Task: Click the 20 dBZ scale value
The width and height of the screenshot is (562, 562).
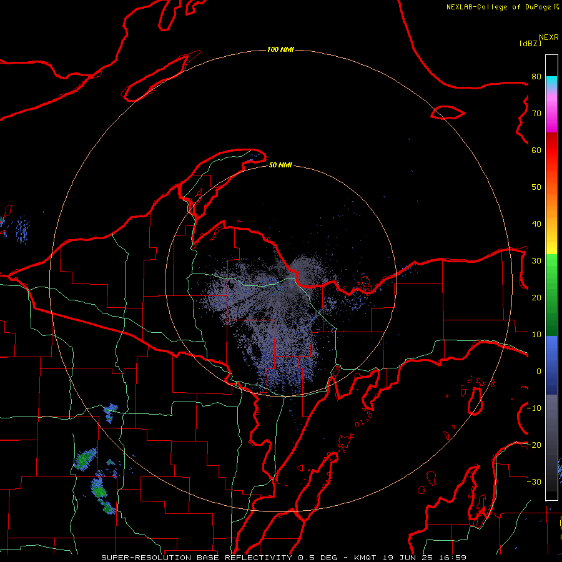Action: [536, 297]
